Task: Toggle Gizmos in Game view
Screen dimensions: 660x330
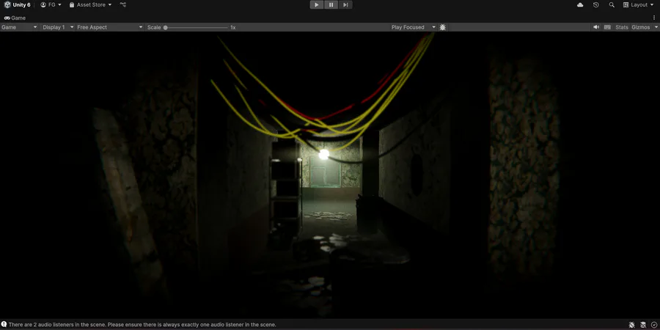Action: 641,27
